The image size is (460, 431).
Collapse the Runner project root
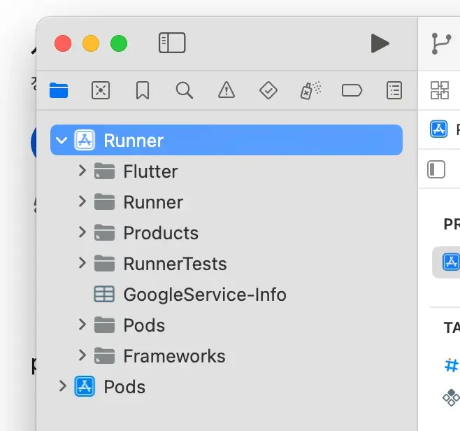[x=62, y=141]
